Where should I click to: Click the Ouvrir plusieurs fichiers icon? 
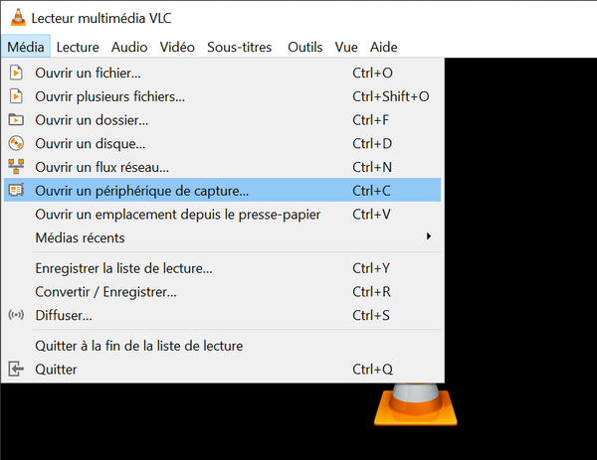tap(16, 96)
